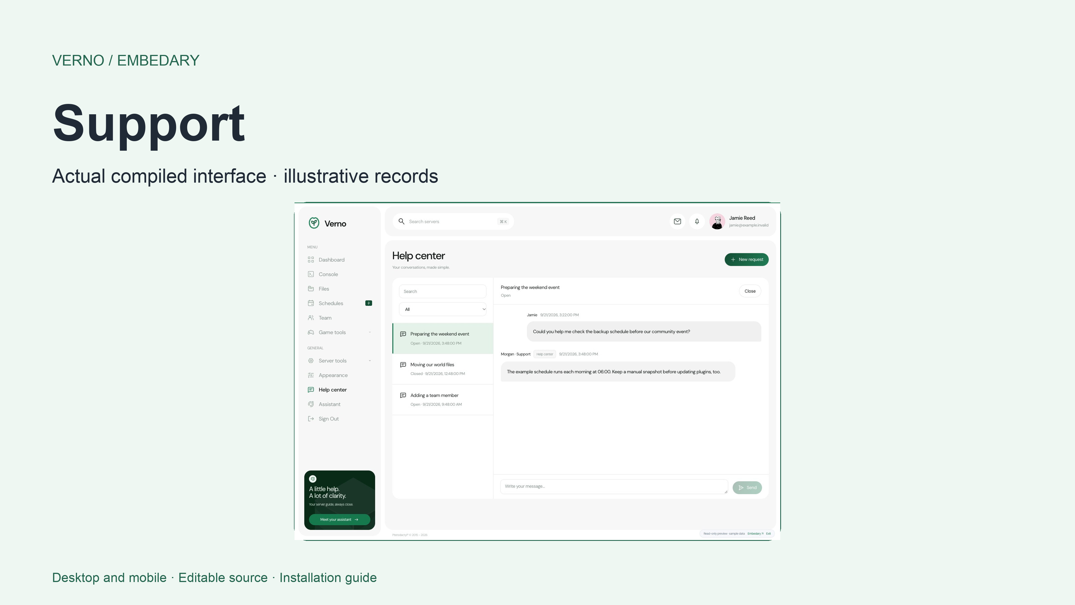Click the Appearance sliders icon
The height and width of the screenshot is (605, 1075).
click(x=311, y=375)
